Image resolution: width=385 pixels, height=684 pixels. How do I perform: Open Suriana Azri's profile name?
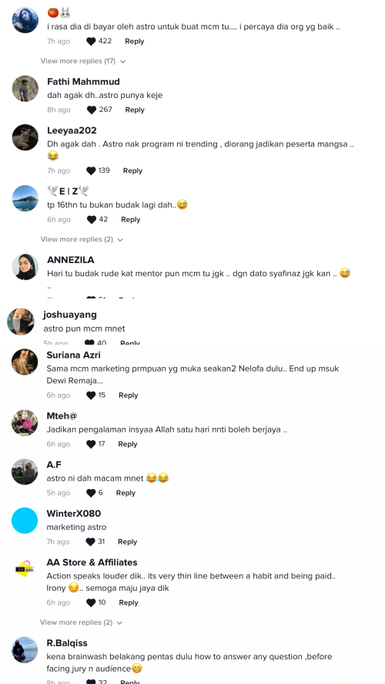click(74, 355)
